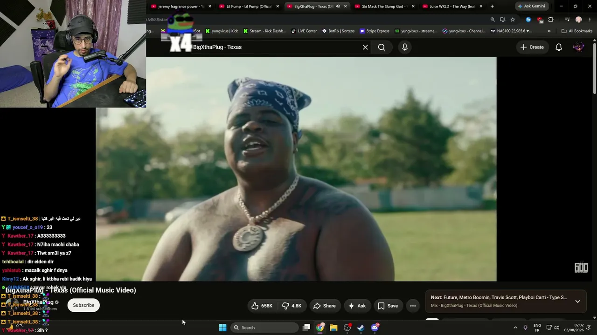Mute the BigXthaPlug tab audio icon
The height and width of the screenshot is (335, 597).
point(338,7)
